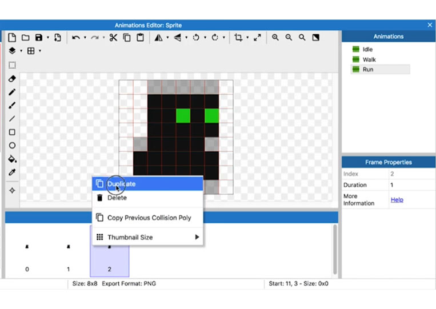Click the Mirror horizontally icon
The height and width of the screenshot is (309, 436).
pos(158,38)
